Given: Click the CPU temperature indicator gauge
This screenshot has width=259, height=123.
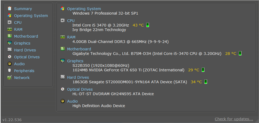Looking at the screenshot, I should coord(148,25).
